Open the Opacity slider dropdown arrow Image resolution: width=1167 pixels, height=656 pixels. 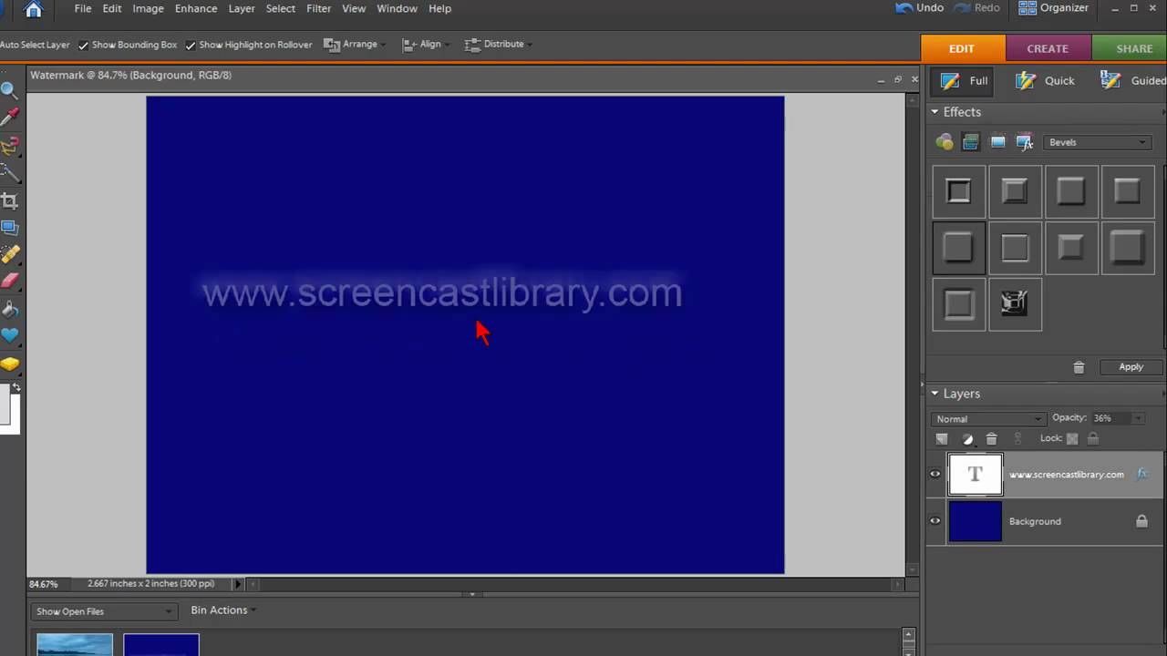(1137, 418)
